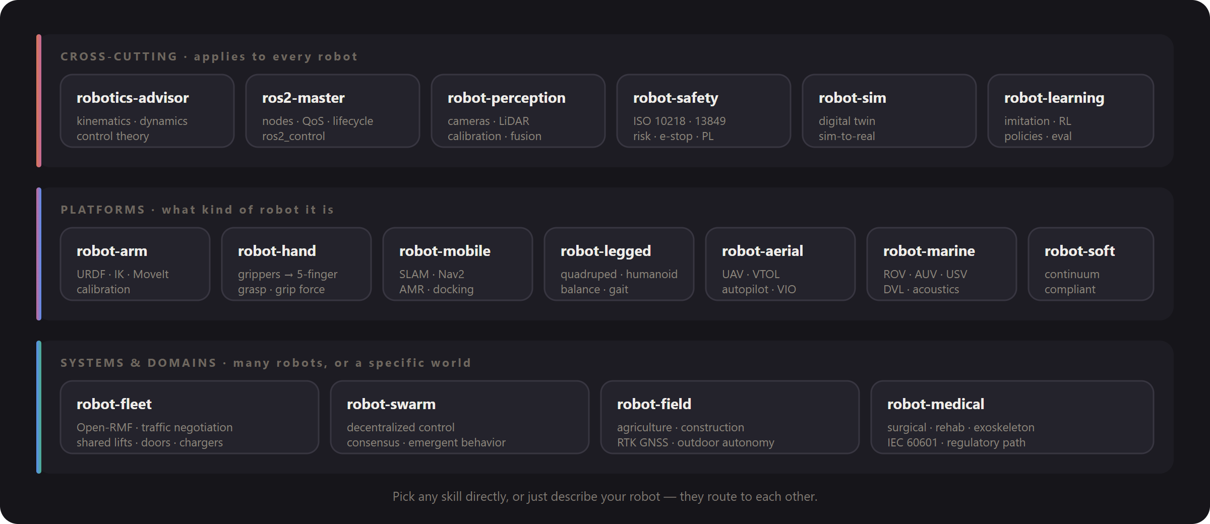
Task: Choose the robot-sim card
Action: [889, 111]
